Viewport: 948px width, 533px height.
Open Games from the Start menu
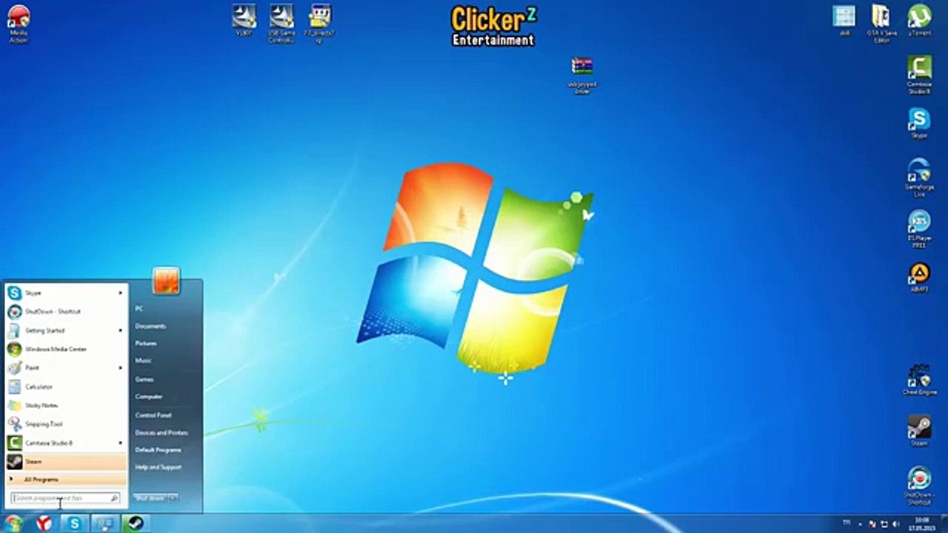tap(144, 379)
